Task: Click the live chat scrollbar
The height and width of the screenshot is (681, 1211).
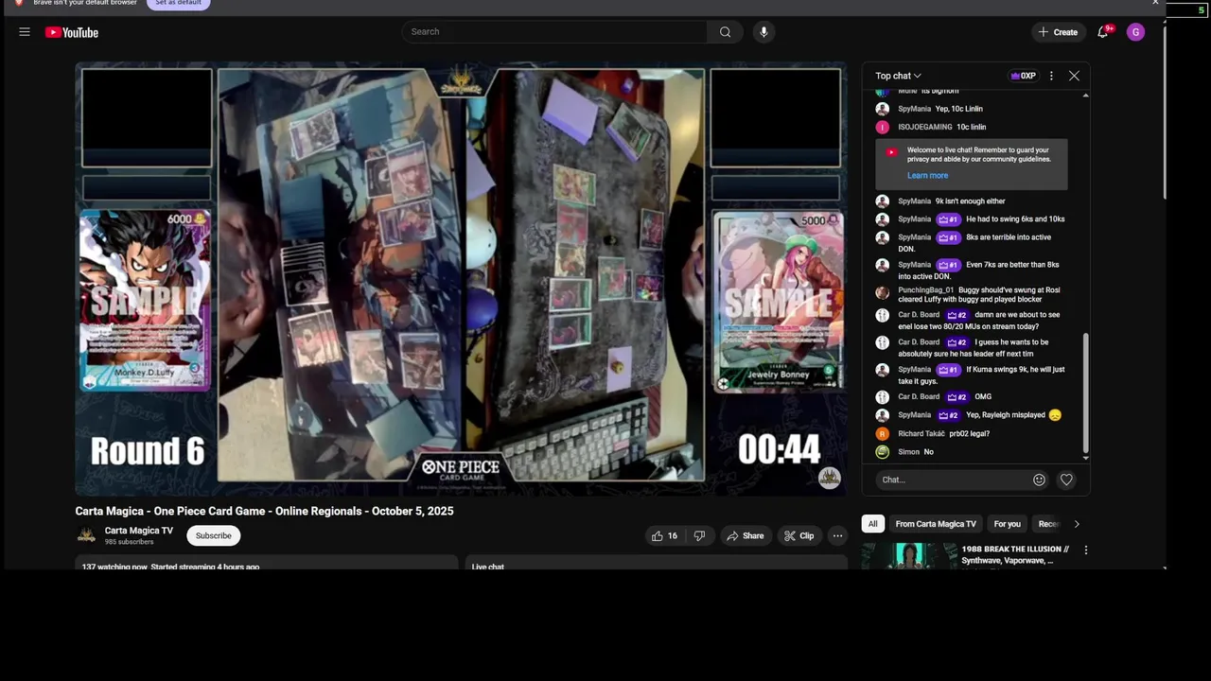Action: coord(1085,393)
